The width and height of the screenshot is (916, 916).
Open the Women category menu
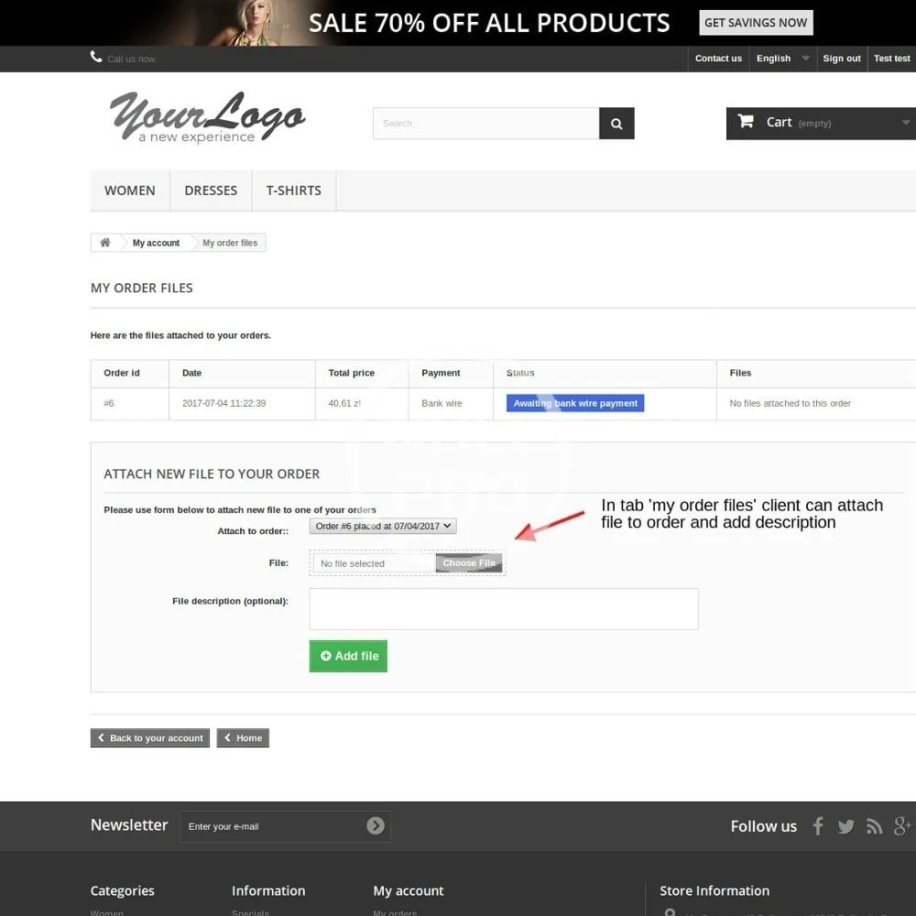(x=130, y=191)
